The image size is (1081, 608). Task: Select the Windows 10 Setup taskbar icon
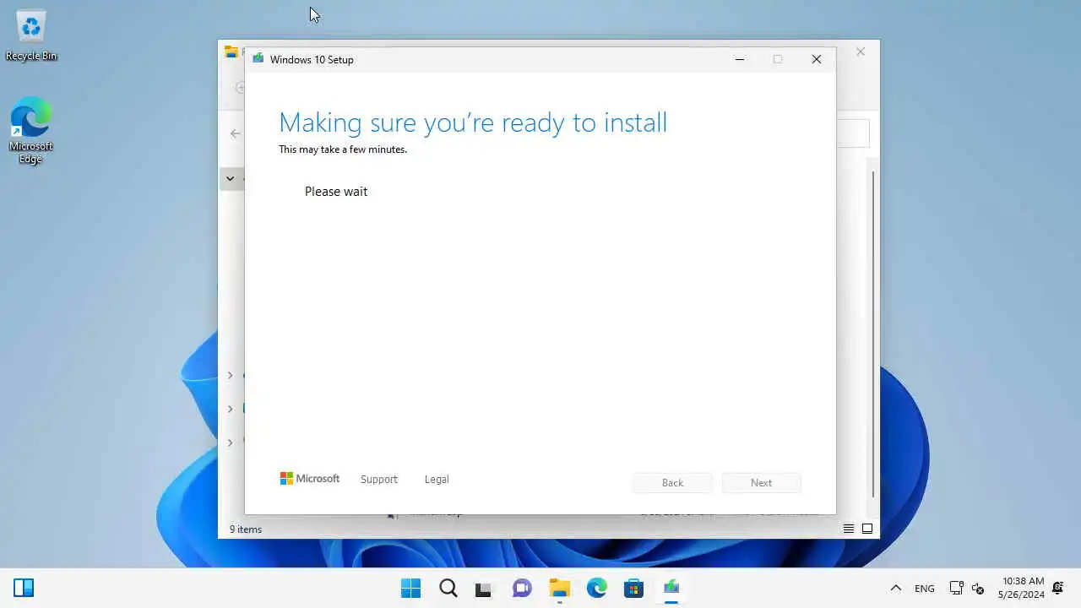pyautogui.click(x=671, y=589)
